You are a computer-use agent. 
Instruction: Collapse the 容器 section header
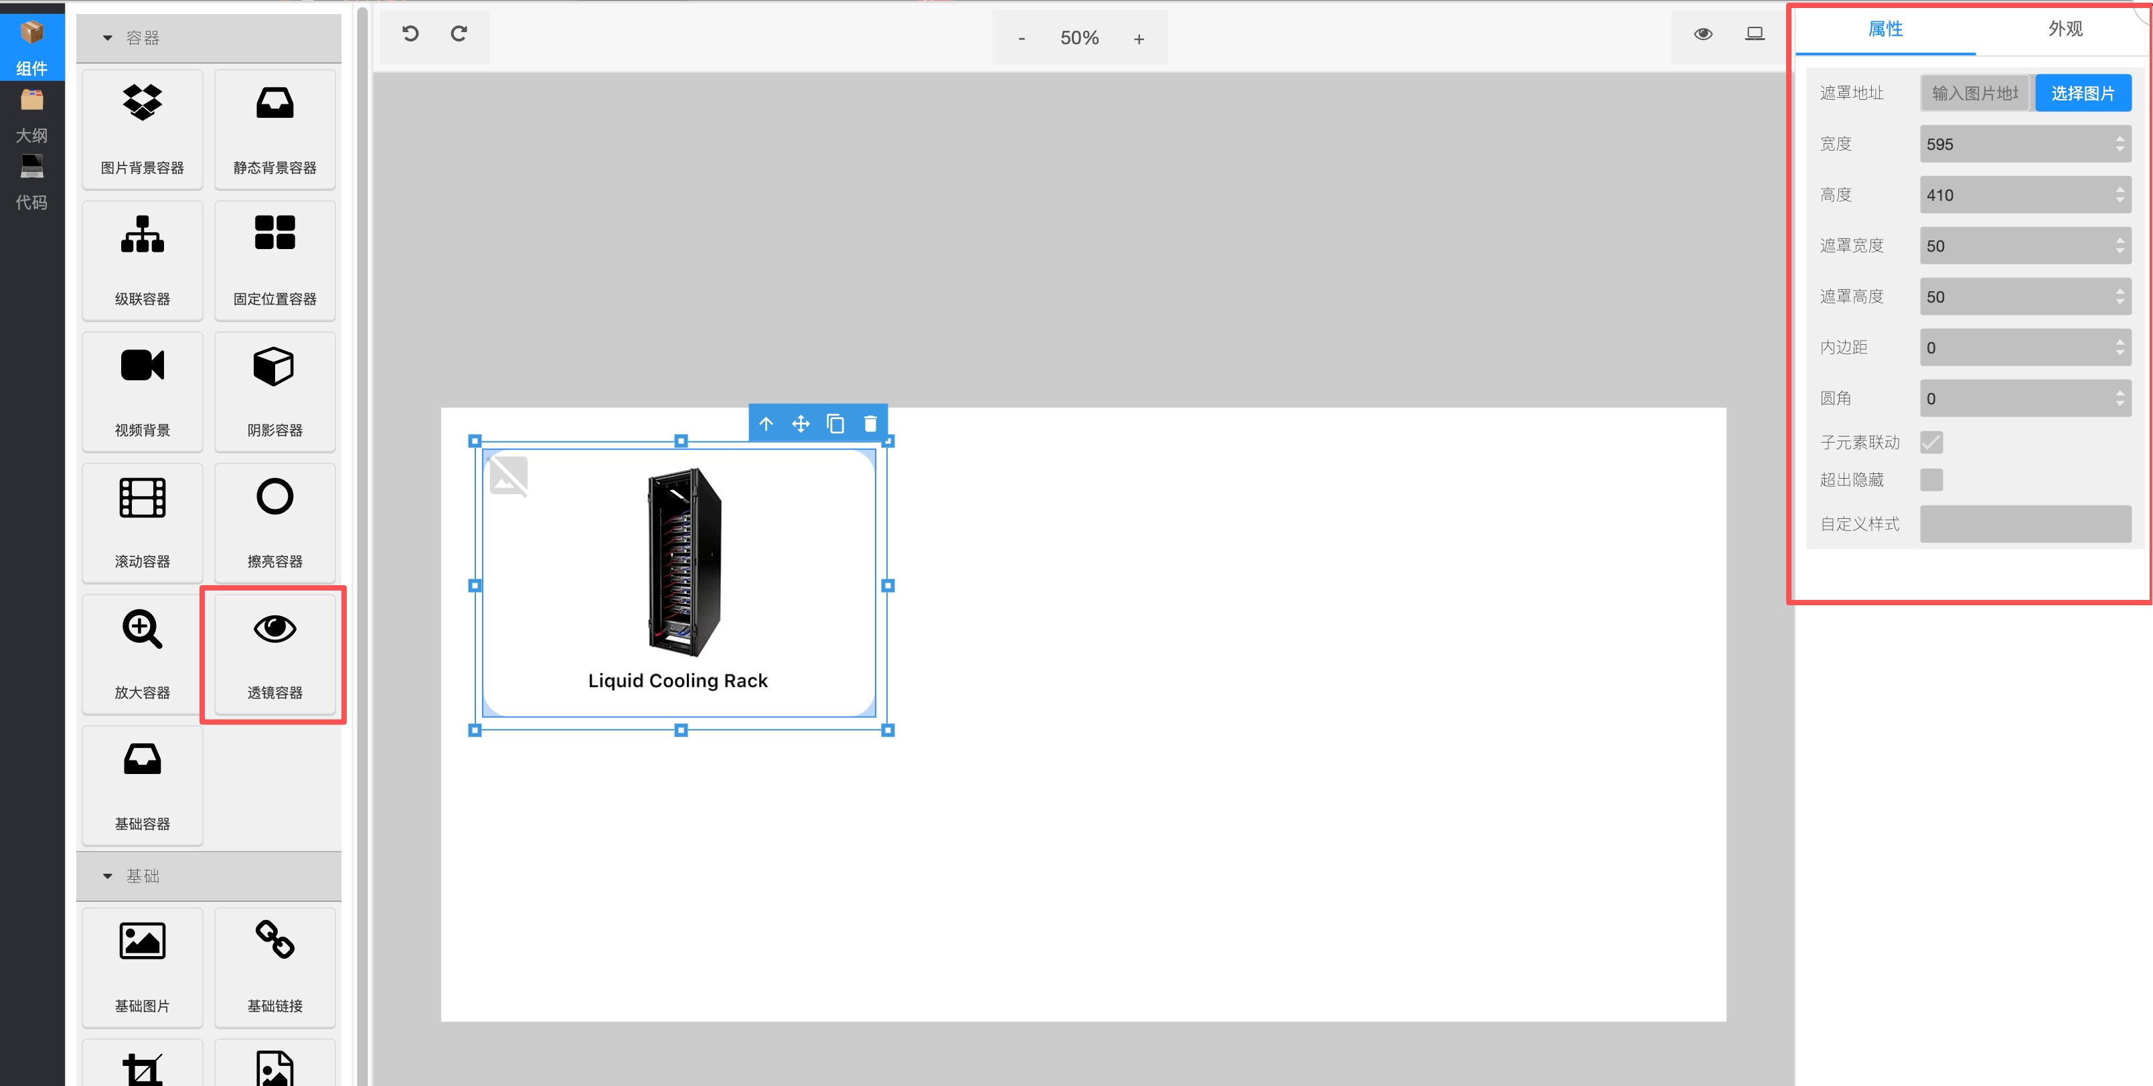208,37
